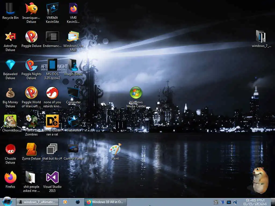Open the Windows Start menu orb
The height and width of the screenshot is (206, 275).
point(7,201)
